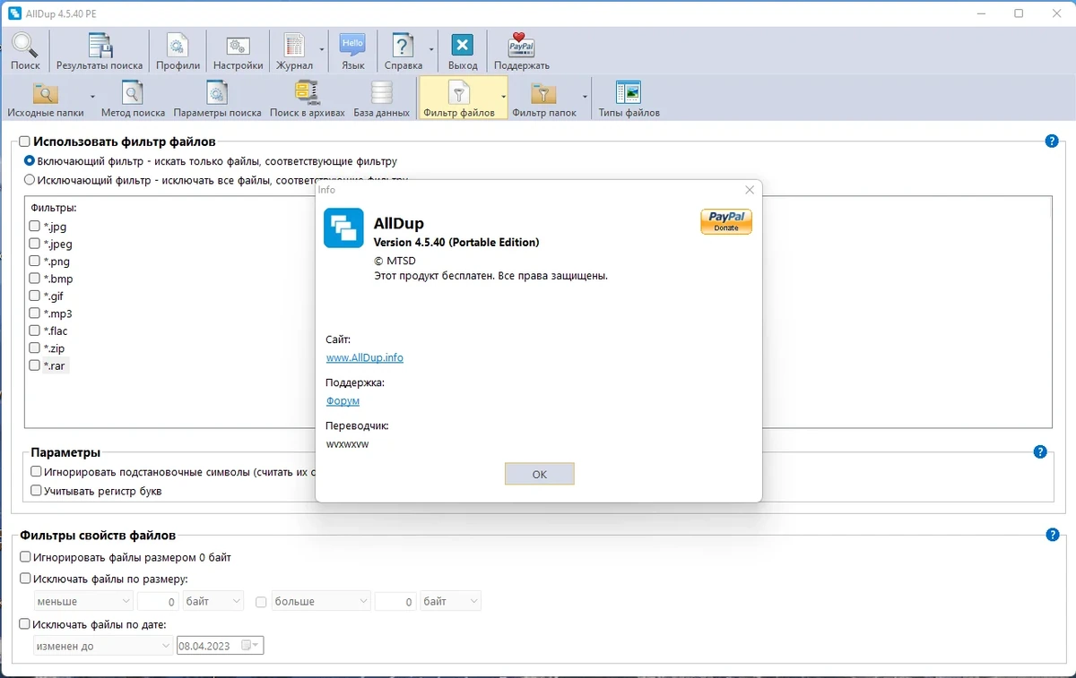Select Включающий фильтр radio button
The image size is (1076, 678).
[x=30, y=161]
